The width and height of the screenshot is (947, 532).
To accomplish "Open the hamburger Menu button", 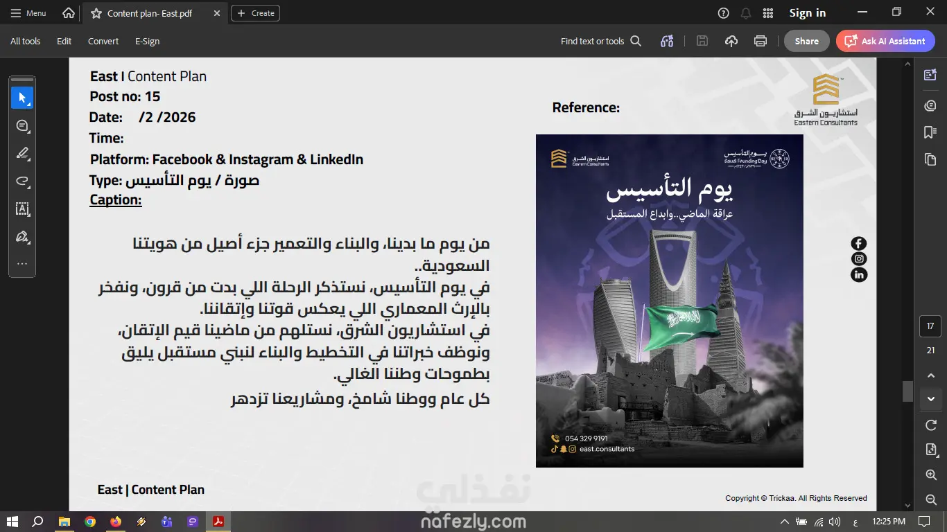I will click(28, 13).
